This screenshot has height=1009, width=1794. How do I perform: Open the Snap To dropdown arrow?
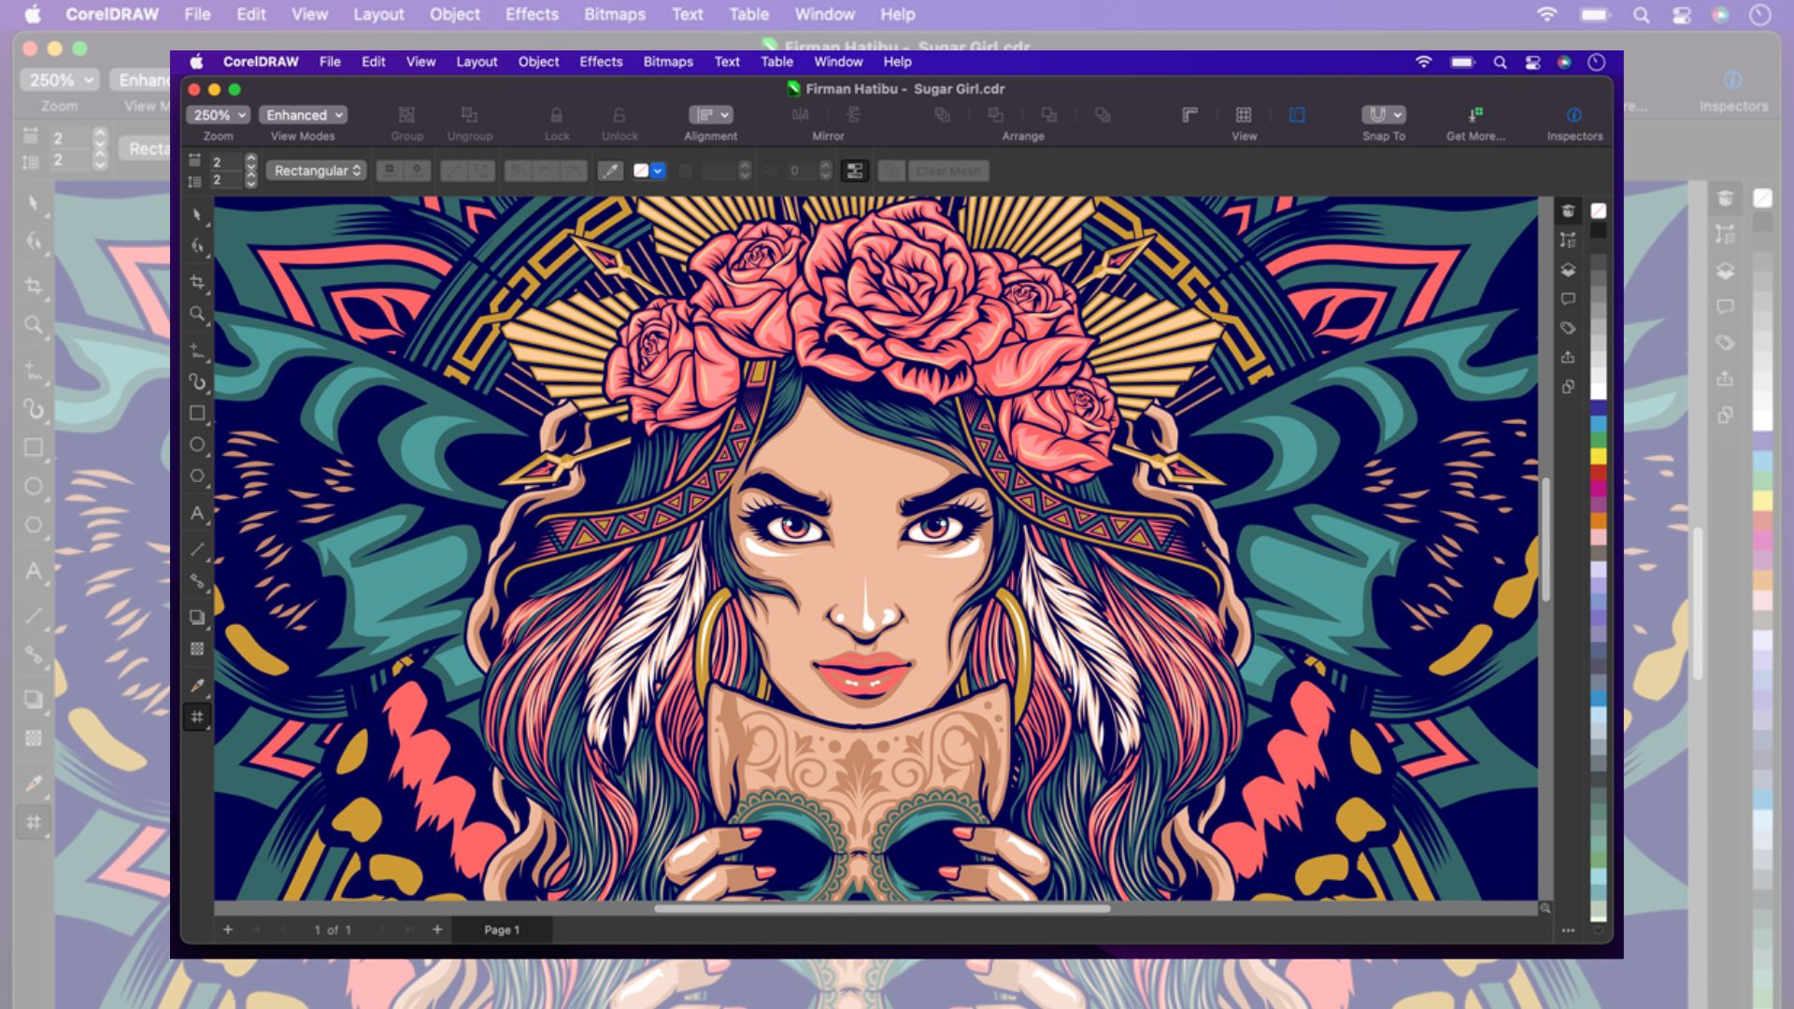[1398, 115]
